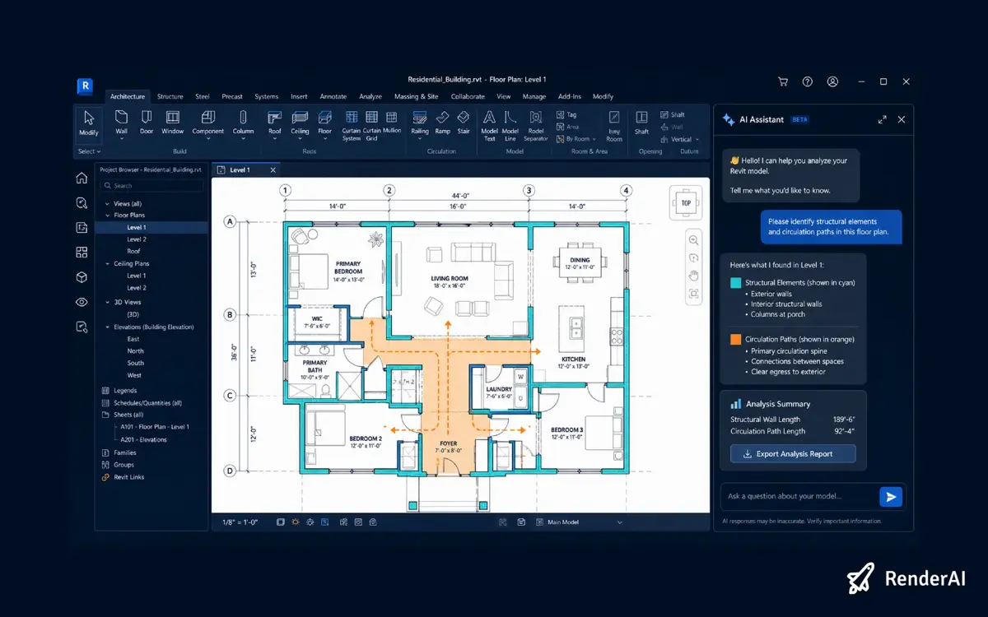Image resolution: width=988 pixels, height=617 pixels.
Task: Open the help question mark icon
Action: (808, 81)
